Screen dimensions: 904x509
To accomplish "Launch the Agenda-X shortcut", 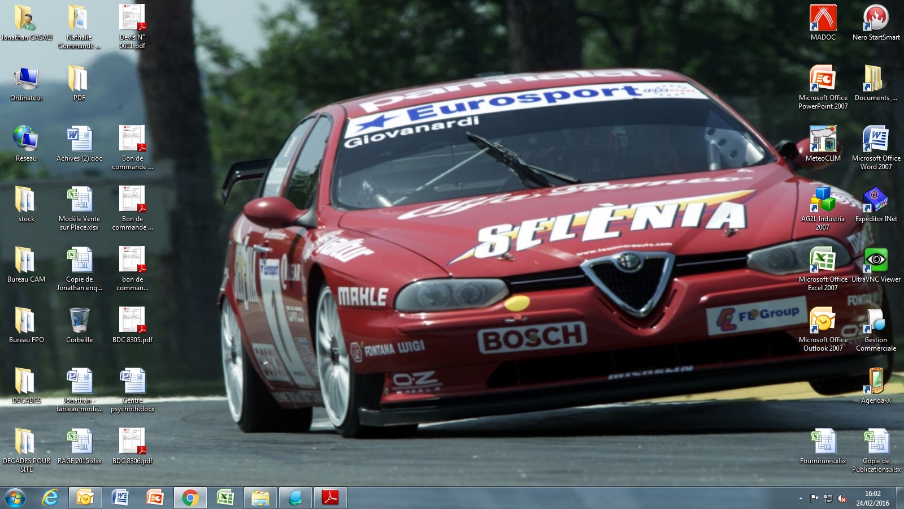I will click(876, 386).
